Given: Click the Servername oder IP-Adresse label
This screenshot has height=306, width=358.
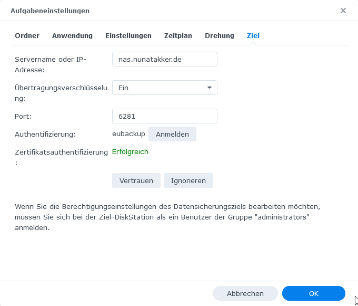Looking at the screenshot, I should coord(51,64).
